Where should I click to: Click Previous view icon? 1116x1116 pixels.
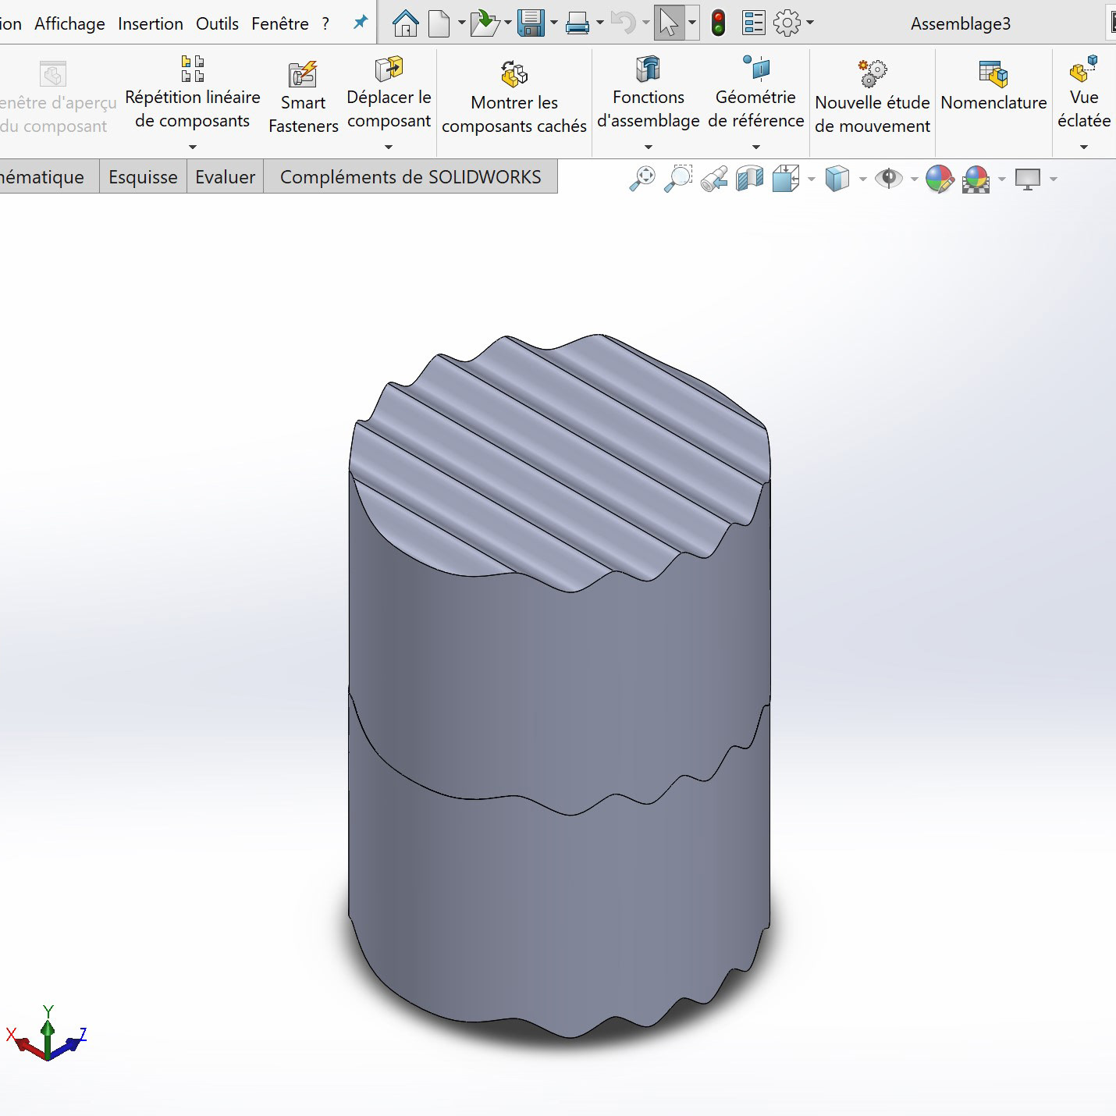pos(714,179)
